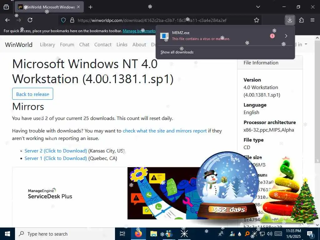Open the Contact nav item
Image resolution: width=320 pixels, height=240 pixels.
(x=103, y=44)
